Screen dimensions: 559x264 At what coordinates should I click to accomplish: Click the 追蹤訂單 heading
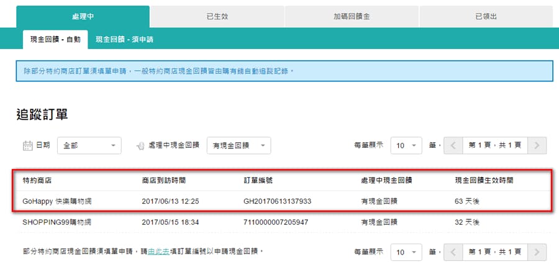[x=42, y=114]
